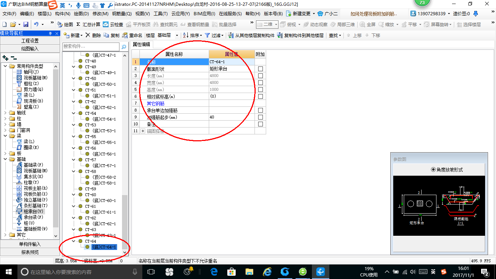This screenshot has height=279, width=496.
Task: Click the 绘图输入 navigation button
Action: pyautogui.click(x=30, y=49)
